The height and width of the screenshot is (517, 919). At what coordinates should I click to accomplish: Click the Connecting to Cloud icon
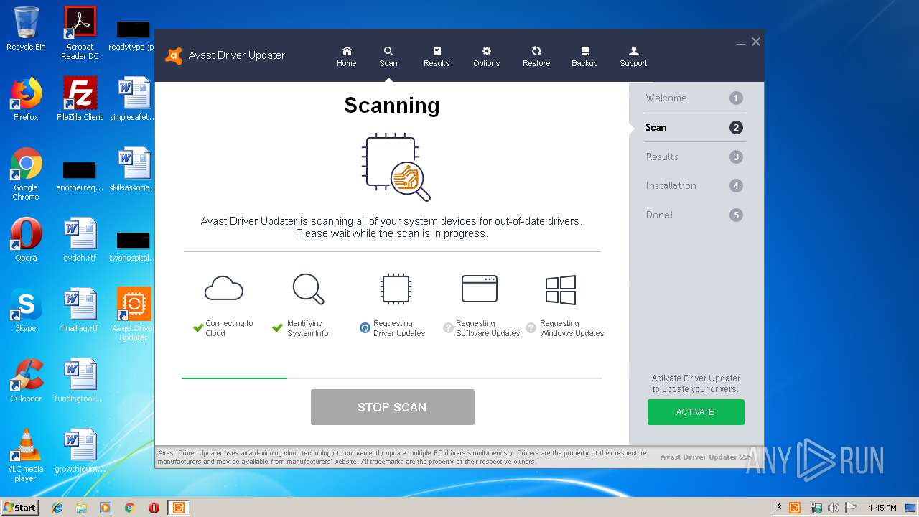pyautogui.click(x=224, y=289)
